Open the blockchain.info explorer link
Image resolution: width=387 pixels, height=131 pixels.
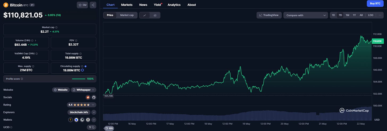[x=79, y=112]
